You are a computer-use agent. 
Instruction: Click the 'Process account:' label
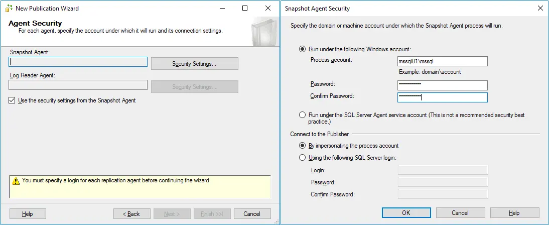(x=331, y=60)
